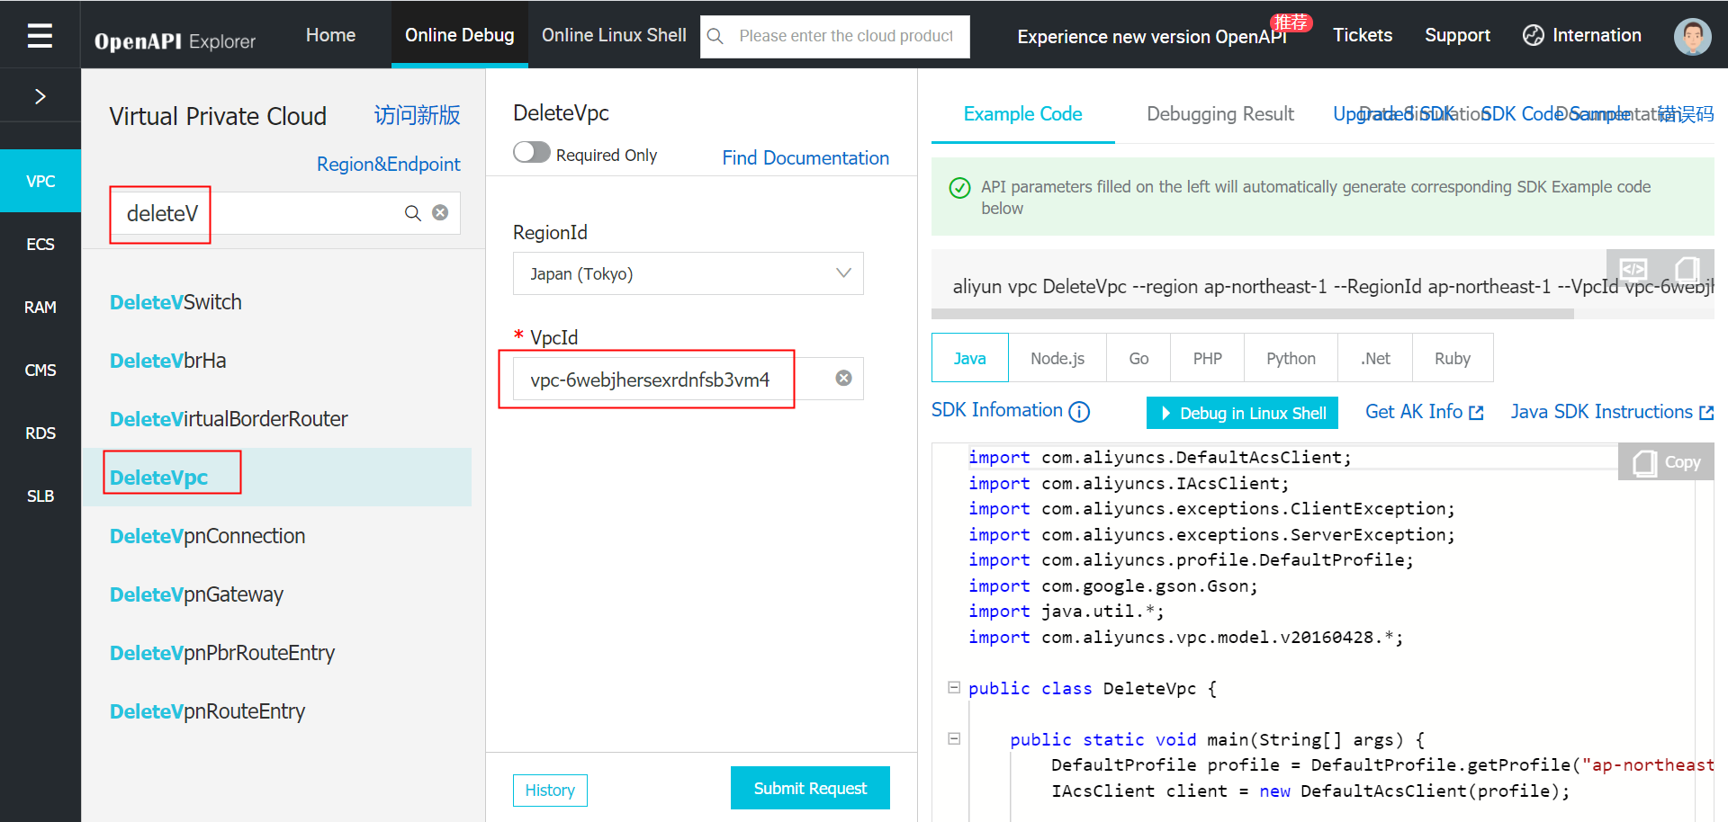Click the SDK Infomation link text
The width and height of the screenshot is (1728, 822).
click(996, 410)
